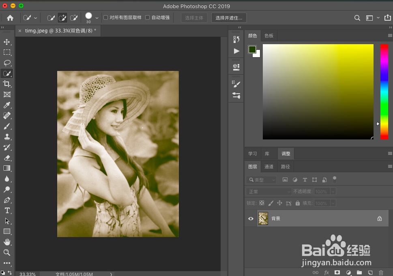The width and height of the screenshot is (393, 276).
Task: Select the Rectangular Marquee tool
Action: [7, 52]
